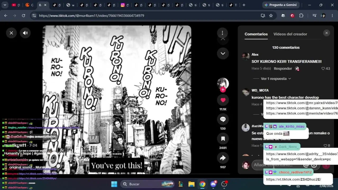Click ale_kirito_miau chat username
This screenshot has height=190, width=338.
(291, 126)
